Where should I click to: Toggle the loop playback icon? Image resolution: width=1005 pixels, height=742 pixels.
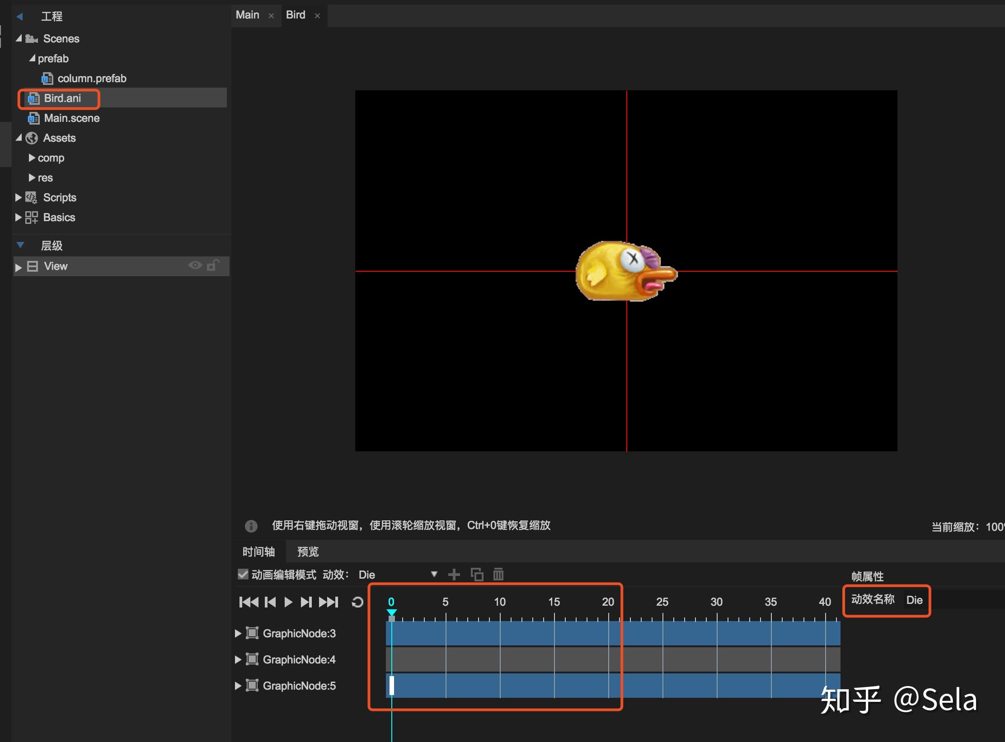pos(357,602)
